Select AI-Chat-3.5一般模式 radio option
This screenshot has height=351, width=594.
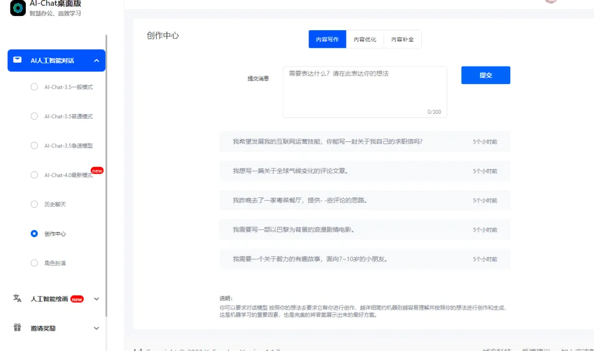click(x=34, y=87)
